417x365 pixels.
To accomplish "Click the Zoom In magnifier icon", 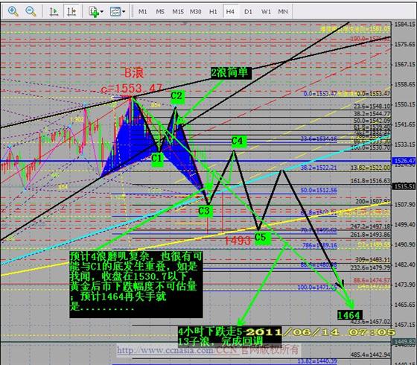I will [13, 11].
